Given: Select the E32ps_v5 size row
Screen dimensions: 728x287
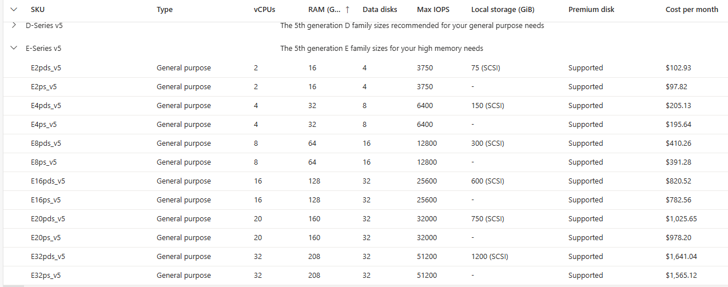Looking at the screenshot, I should (x=365, y=276).
